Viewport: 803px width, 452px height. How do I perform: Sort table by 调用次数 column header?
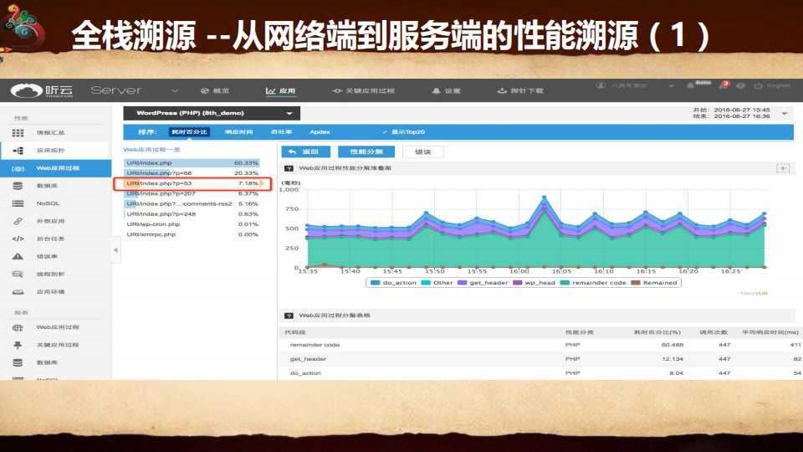point(713,332)
